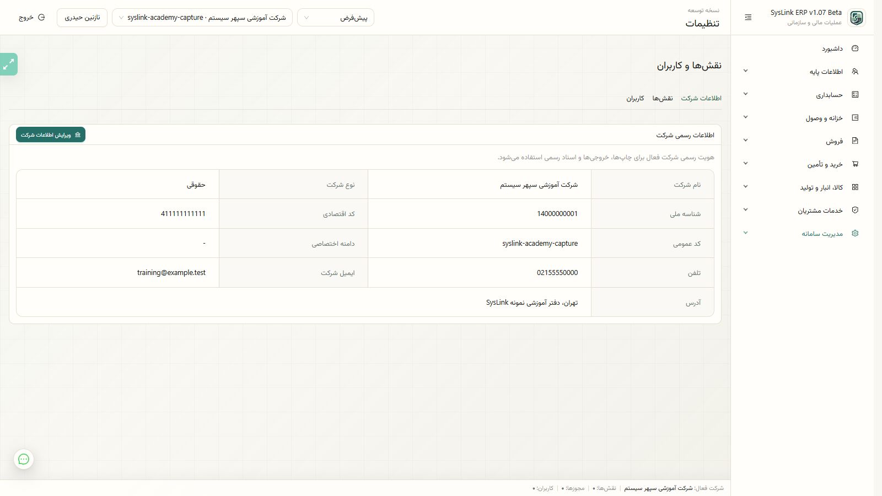Expand the خزانه و وصول menu chevron

point(745,117)
